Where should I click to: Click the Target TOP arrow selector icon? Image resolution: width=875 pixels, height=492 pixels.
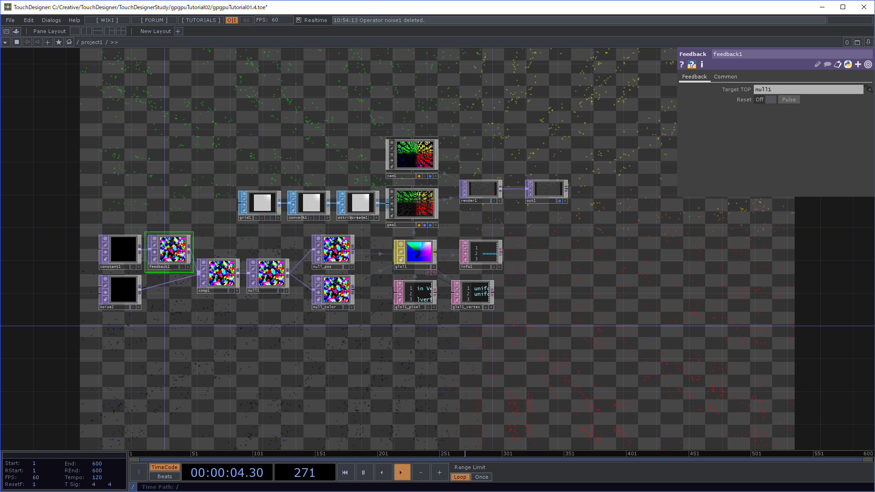coord(869,89)
